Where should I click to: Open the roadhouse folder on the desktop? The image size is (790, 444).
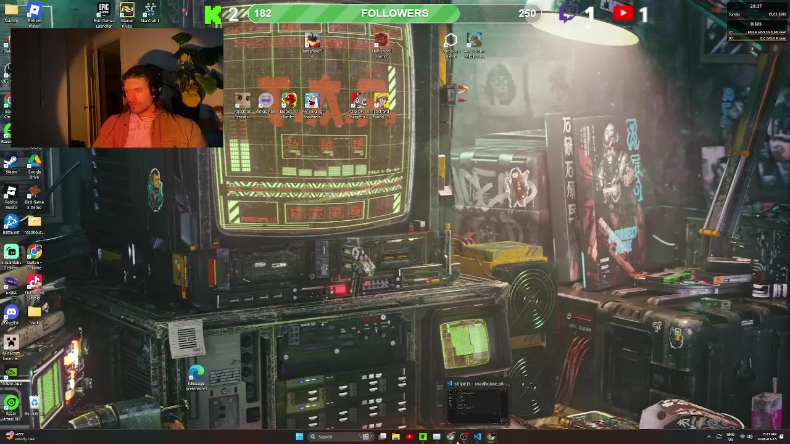click(34, 224)
